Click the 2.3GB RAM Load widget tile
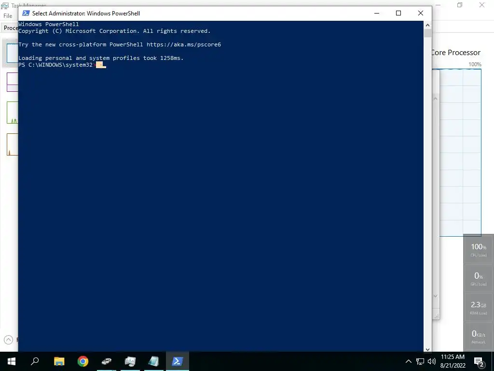This screenshot has height=371, width=494. [479, 308]
